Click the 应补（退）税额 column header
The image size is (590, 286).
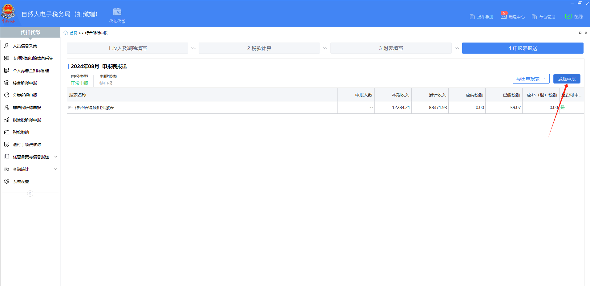tap(541, 95)
